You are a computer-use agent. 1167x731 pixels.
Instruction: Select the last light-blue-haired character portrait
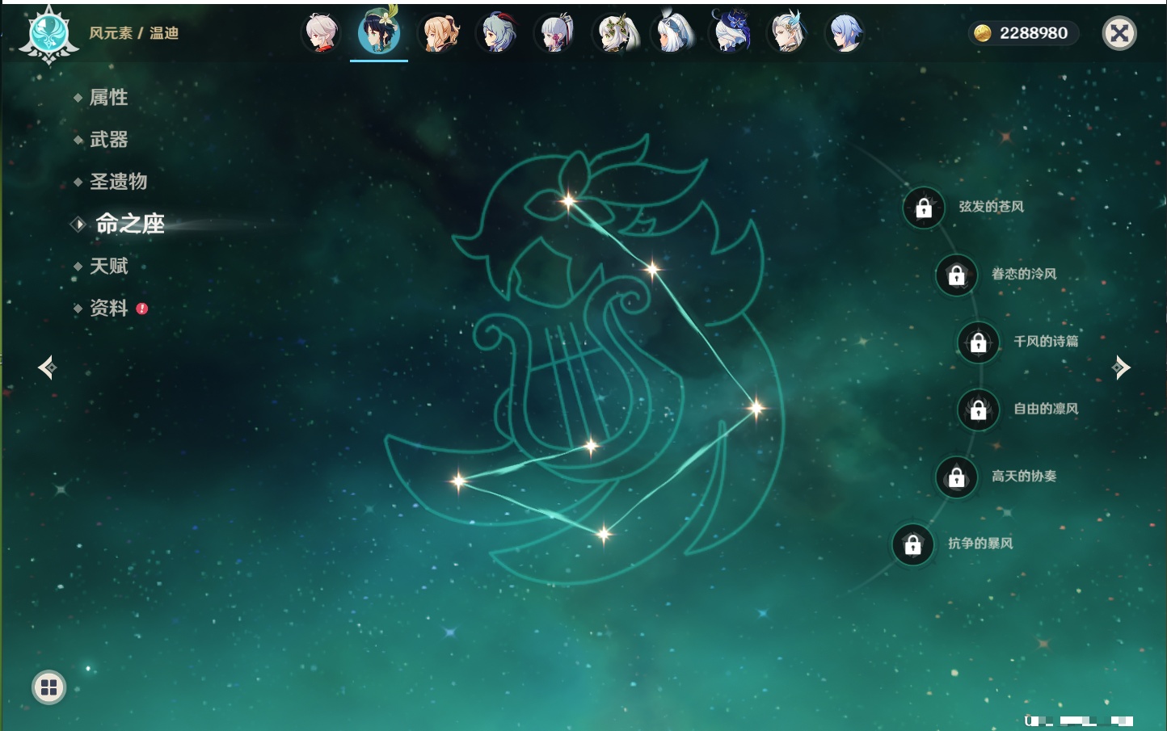point(845,34)
